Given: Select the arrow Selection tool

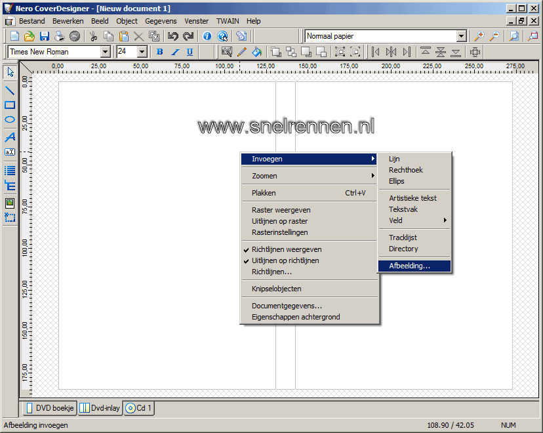Looking at the screenshot, I should point(10,72).
